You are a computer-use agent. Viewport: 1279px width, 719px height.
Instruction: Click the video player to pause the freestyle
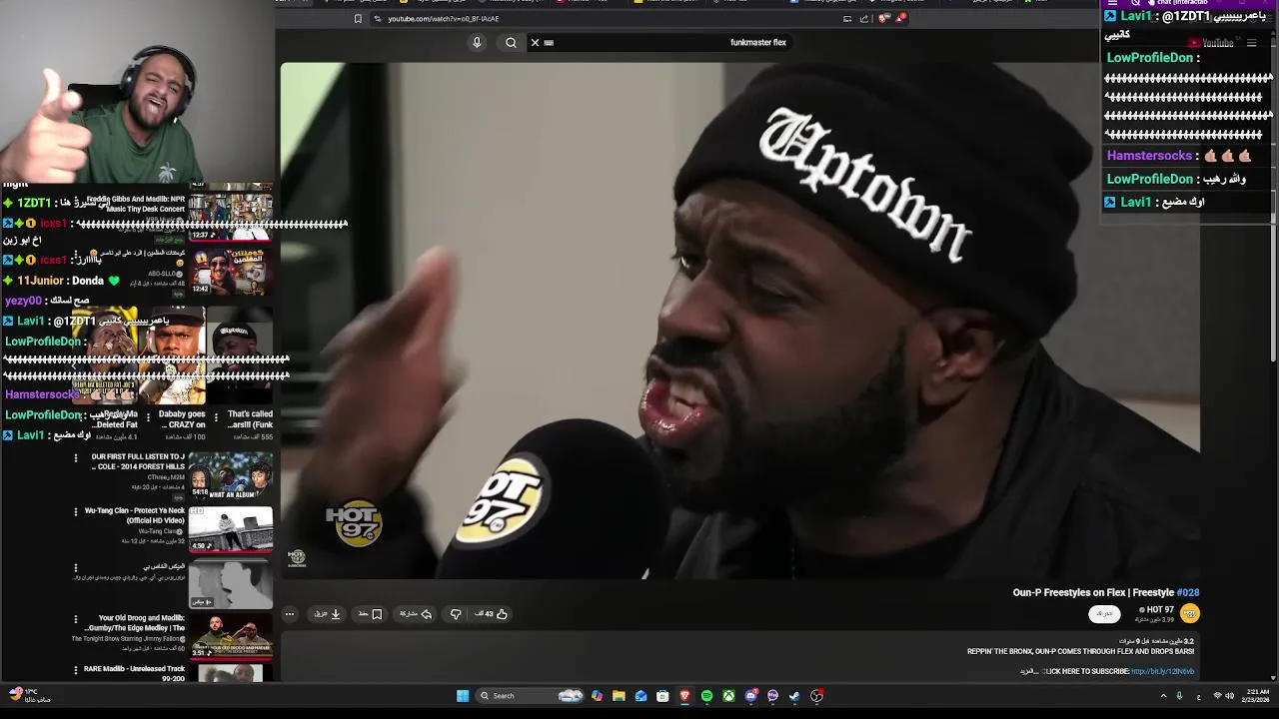click(x=739, y=320)
